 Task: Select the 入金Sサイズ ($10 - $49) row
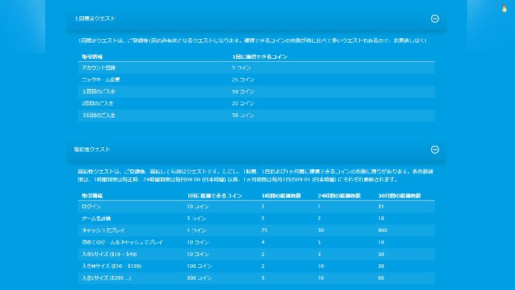(256, 254)
